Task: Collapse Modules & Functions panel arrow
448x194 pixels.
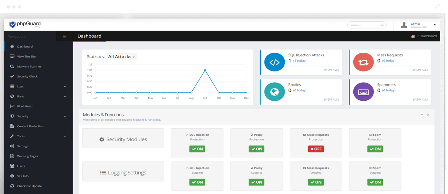Action: click(x=422, y=115)
